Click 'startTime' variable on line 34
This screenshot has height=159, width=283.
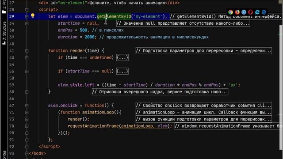tap(69, 23)
